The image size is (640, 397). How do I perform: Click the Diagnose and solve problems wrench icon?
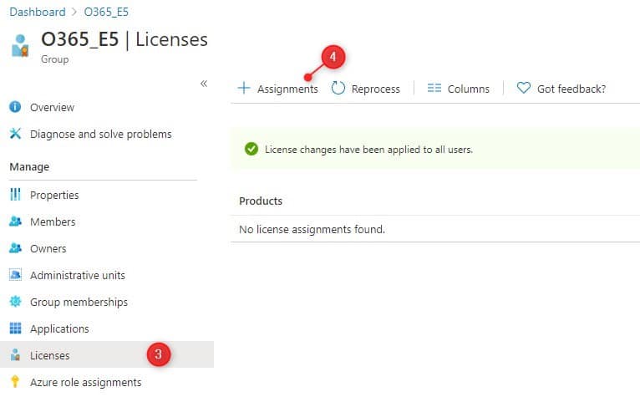[x=15, y=134]
